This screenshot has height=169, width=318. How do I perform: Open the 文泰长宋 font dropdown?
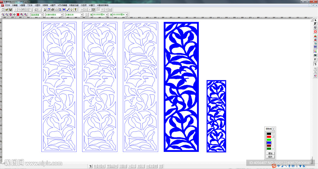point(82,15)
